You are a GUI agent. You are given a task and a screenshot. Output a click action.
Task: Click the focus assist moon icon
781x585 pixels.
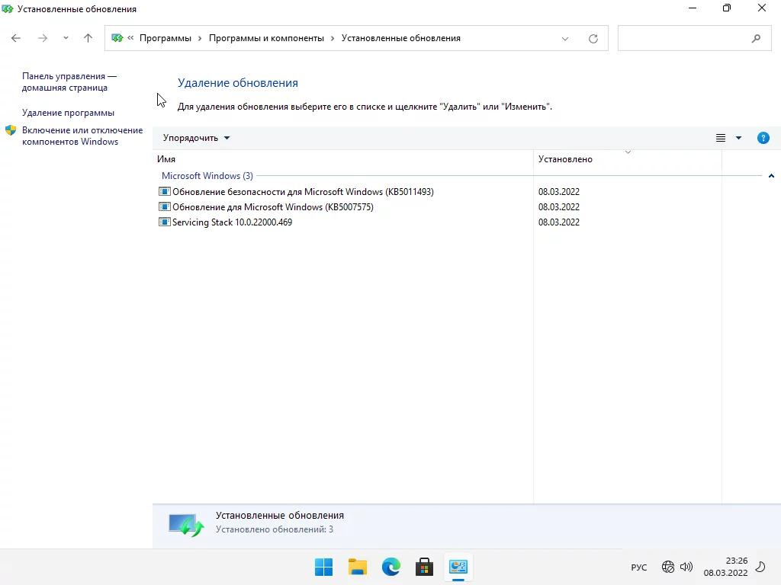pyautogui.click(x=760, y=567)
